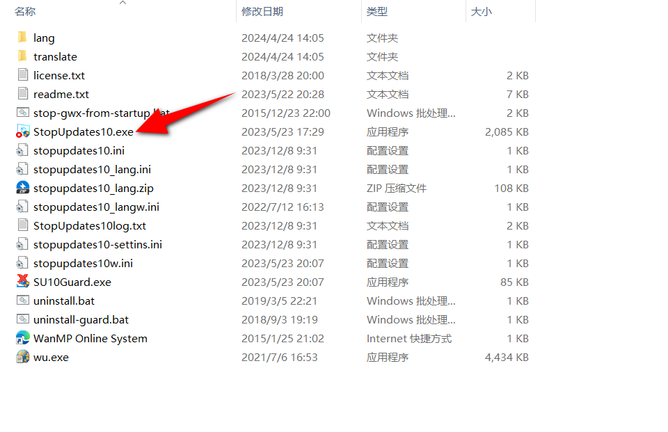Click the date 2019/3/5 22:21
Viewport: 668px width, 432px height.
pos(280,301)
